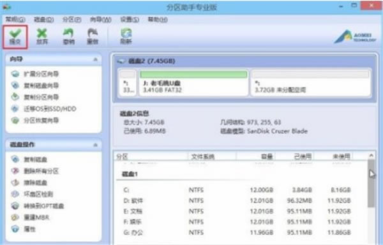Image resolution: width=383 pixels, height=245 pixels.
Task: Choose 转换到GPT磁盘 operation
Action: click(38, 206)
